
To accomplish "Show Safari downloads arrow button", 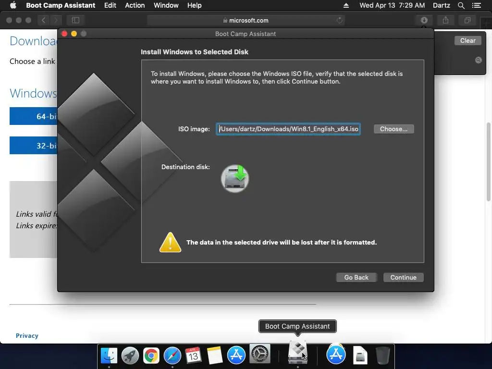I will 424,20.
